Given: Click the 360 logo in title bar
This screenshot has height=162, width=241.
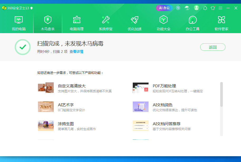Looking at the screenshot, I should pos(4,8).
